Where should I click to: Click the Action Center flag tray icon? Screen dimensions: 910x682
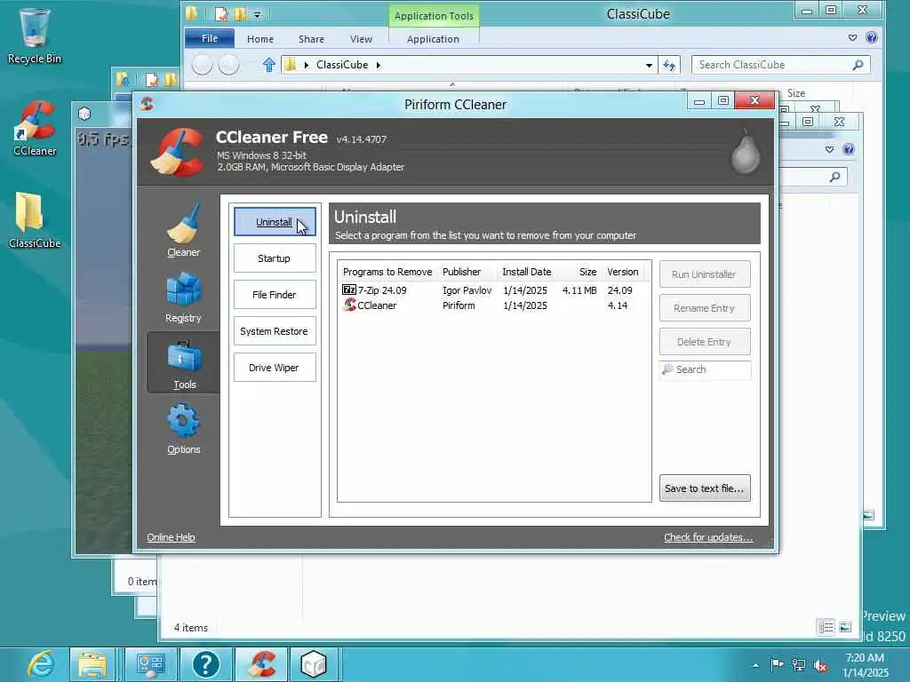tap(776, 664)
